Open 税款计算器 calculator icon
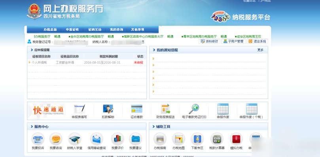 pyautogui.click(x=217, y=139)
